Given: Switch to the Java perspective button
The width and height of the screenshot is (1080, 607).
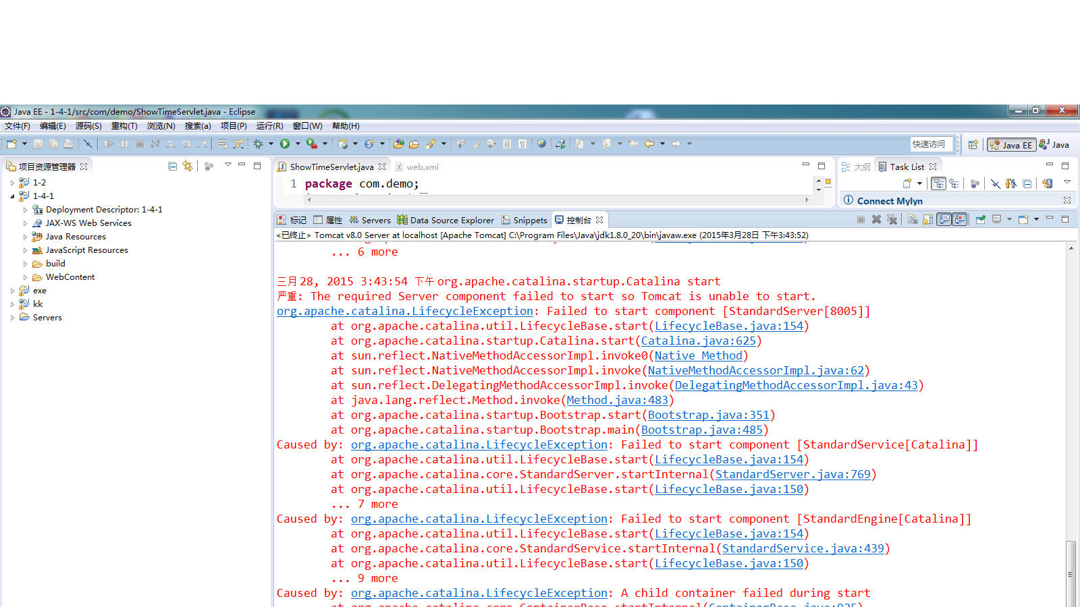Looking at the screenshot, I should click(1054, 144).
